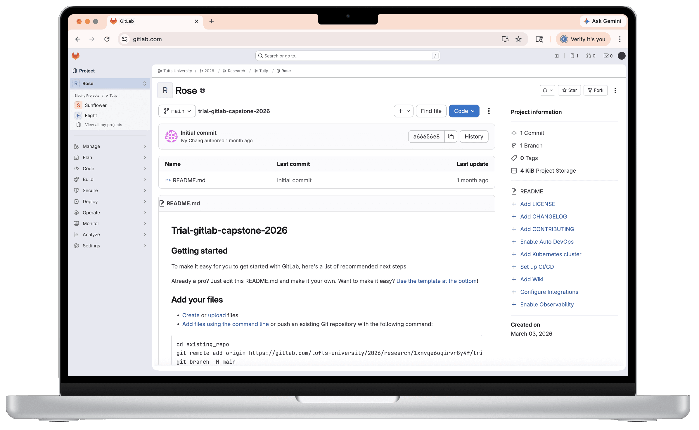Open README.md file in list
Viewport: 699px width, 430px height.
coord(189,180)
